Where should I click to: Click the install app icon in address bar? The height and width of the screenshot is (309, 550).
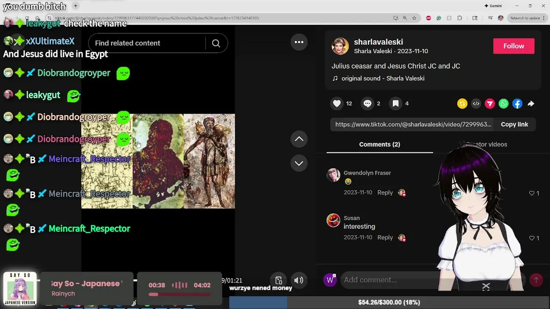pyautogui.click(x=396, y=18)
